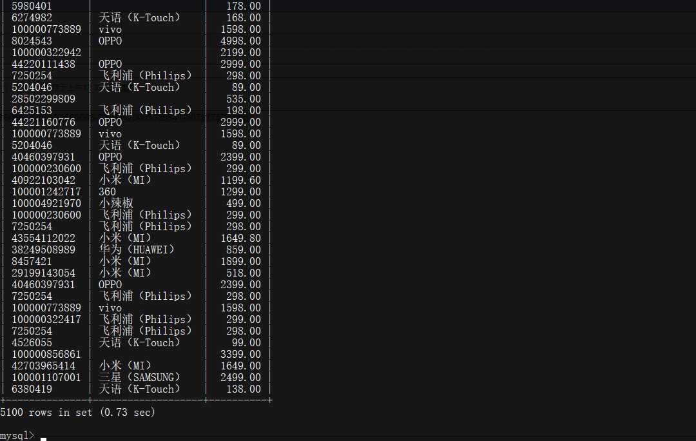This screenshot has height=441, width=696.
Task: Click the ID 100001242717
Action: tap(46, 192)
